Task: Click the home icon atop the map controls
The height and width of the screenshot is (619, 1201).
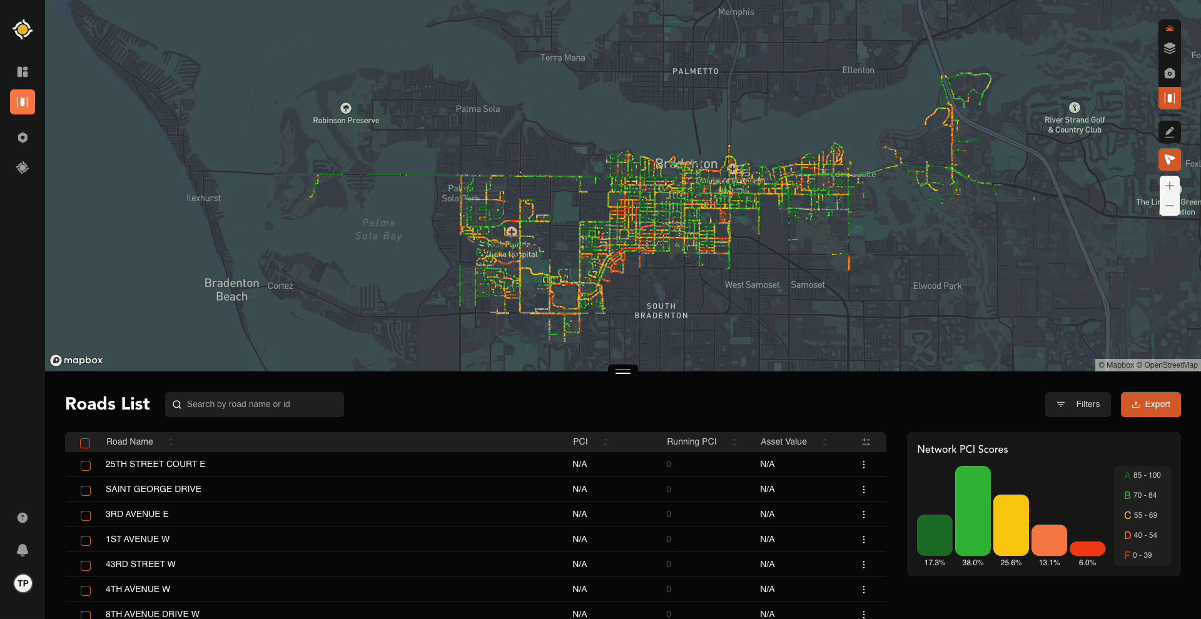Action: 1170,28
